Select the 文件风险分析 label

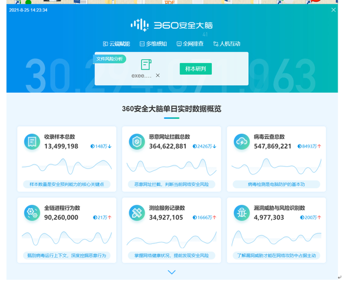point(109,59)
